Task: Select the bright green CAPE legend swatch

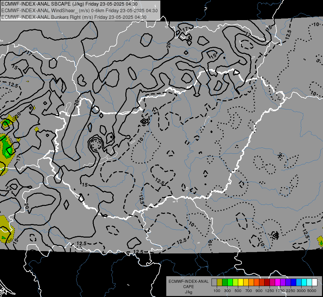Action: [x=230, y=282]
